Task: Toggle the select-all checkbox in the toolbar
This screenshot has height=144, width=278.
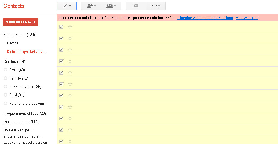Action: (65, 6)
